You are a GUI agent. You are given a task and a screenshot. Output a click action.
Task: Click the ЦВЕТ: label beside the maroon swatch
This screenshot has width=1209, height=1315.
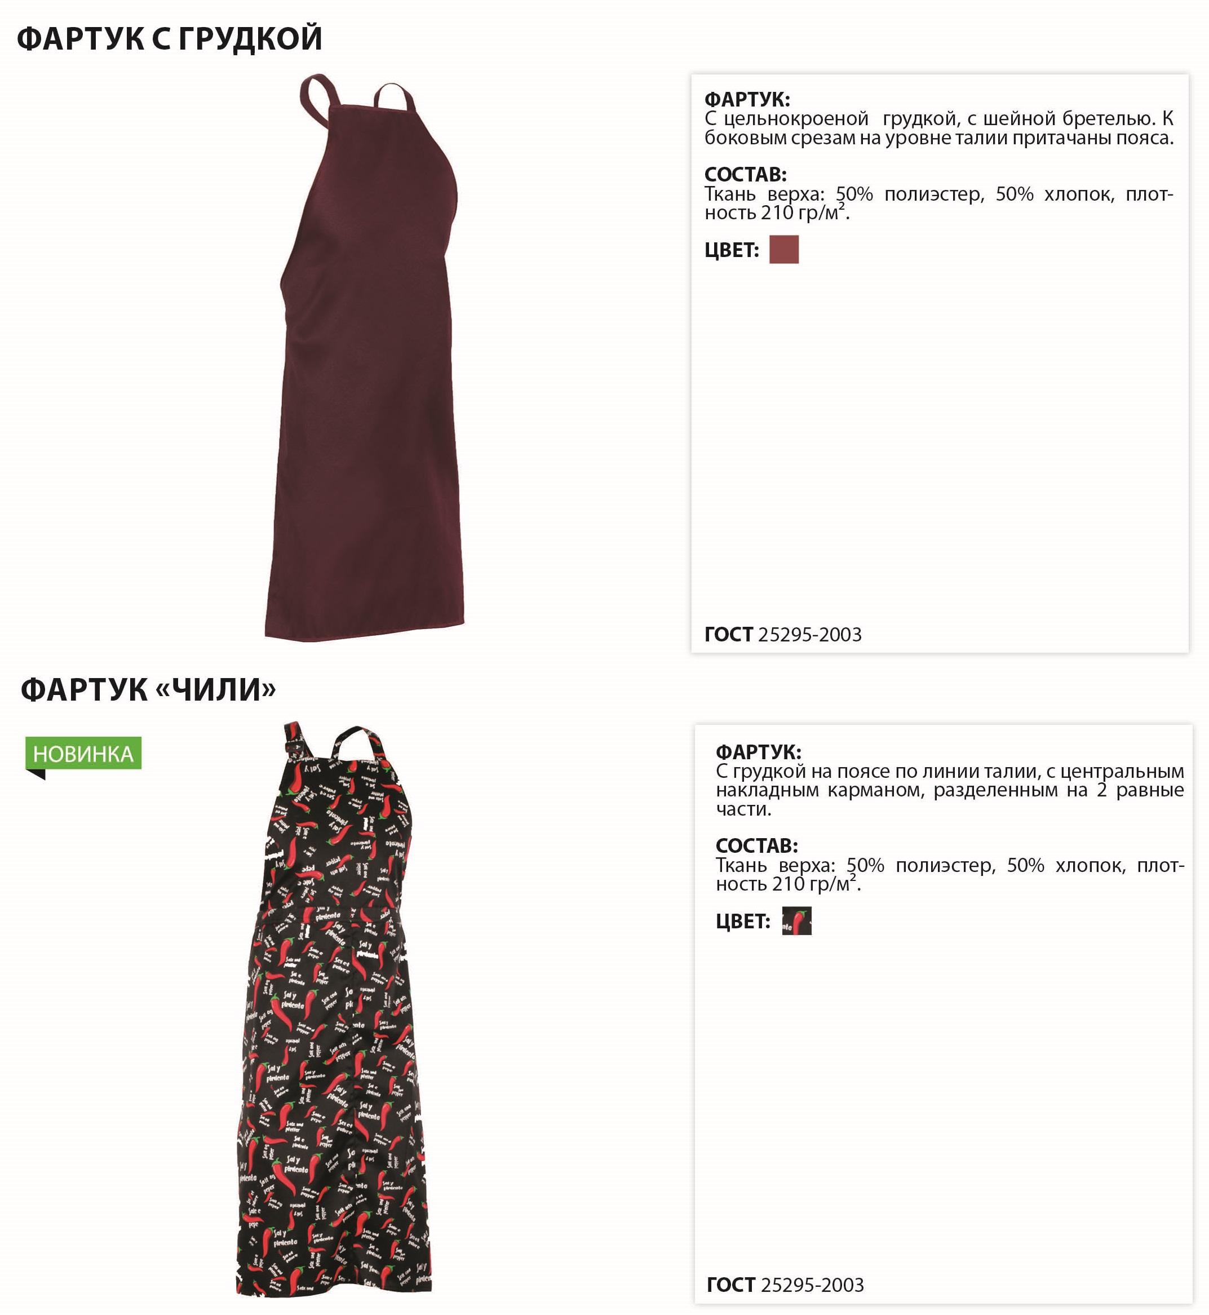[x=732, y=250]
